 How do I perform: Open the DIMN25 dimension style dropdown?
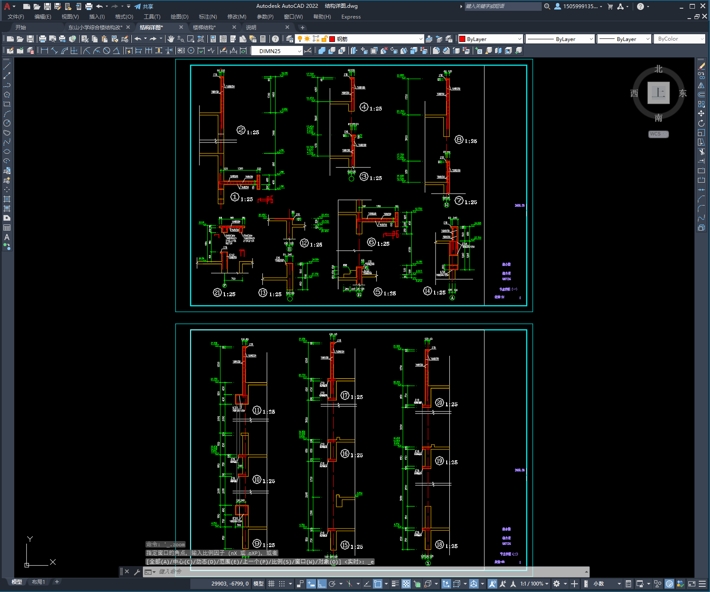[x=277, y=51]
